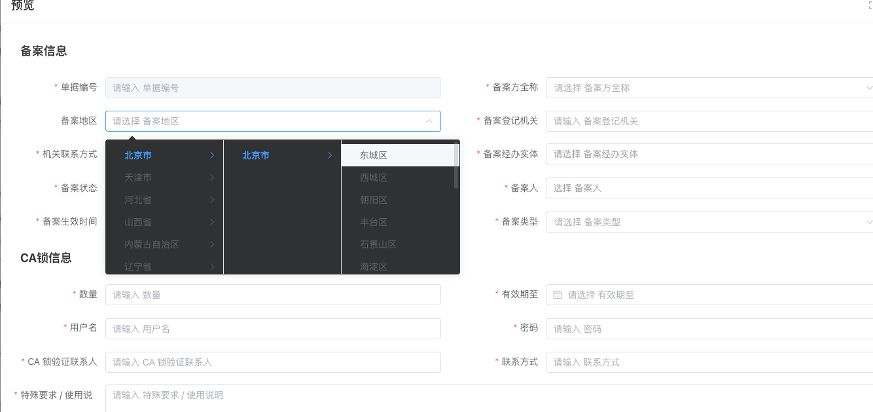Select 东城区 from the district list
The width and height of the screenshot is (873, 412).
click(374, 155)
